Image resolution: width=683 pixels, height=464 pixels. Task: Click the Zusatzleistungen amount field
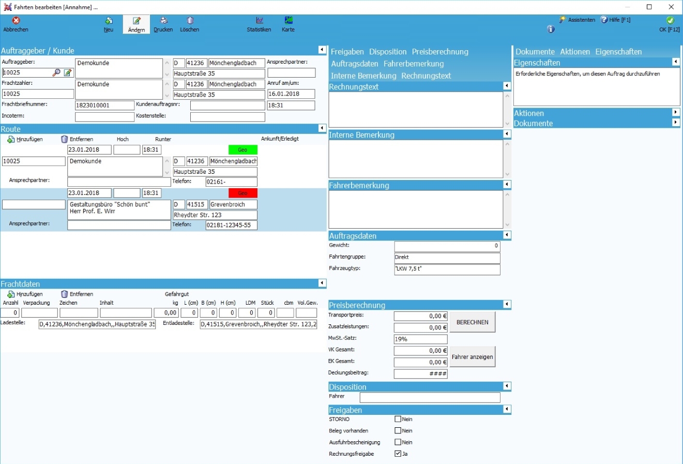click(421, 327)
